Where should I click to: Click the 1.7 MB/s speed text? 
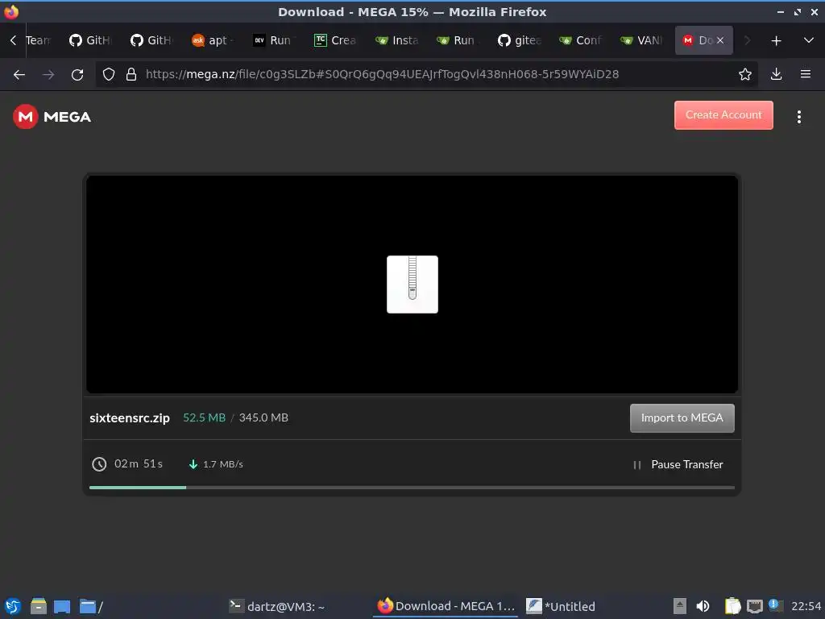223,463
